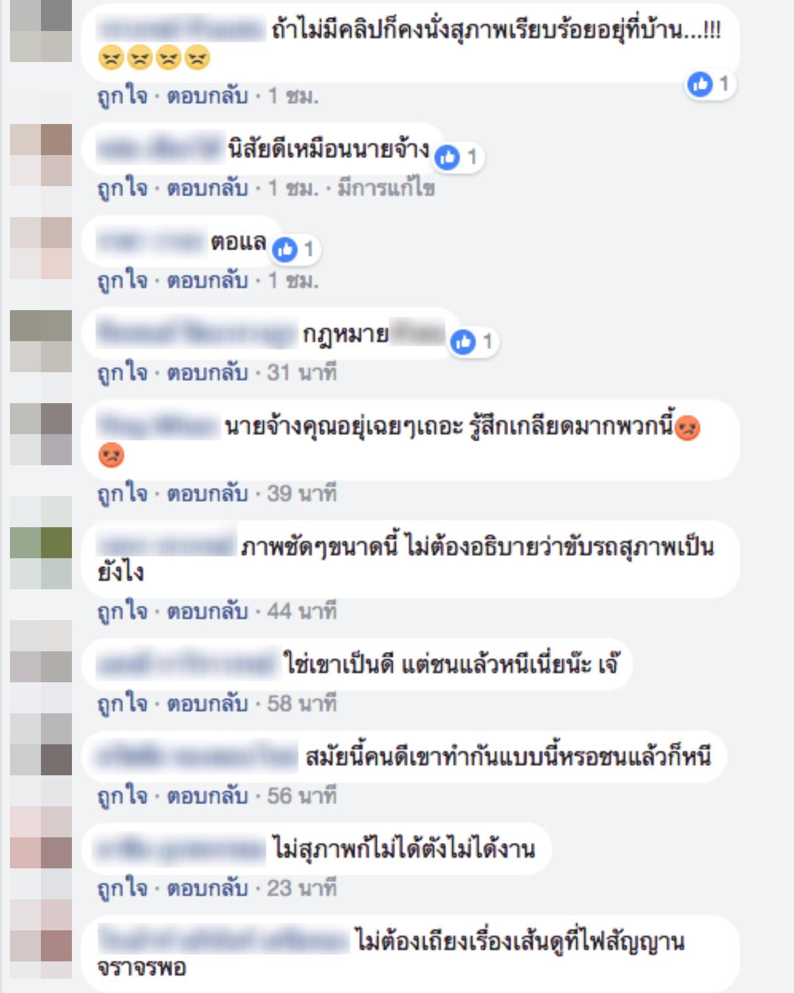The width and height of the screenshot is (794, 993).
Task: Click ถูกใจ under the ตอแล comment
Action: point(122,281)
